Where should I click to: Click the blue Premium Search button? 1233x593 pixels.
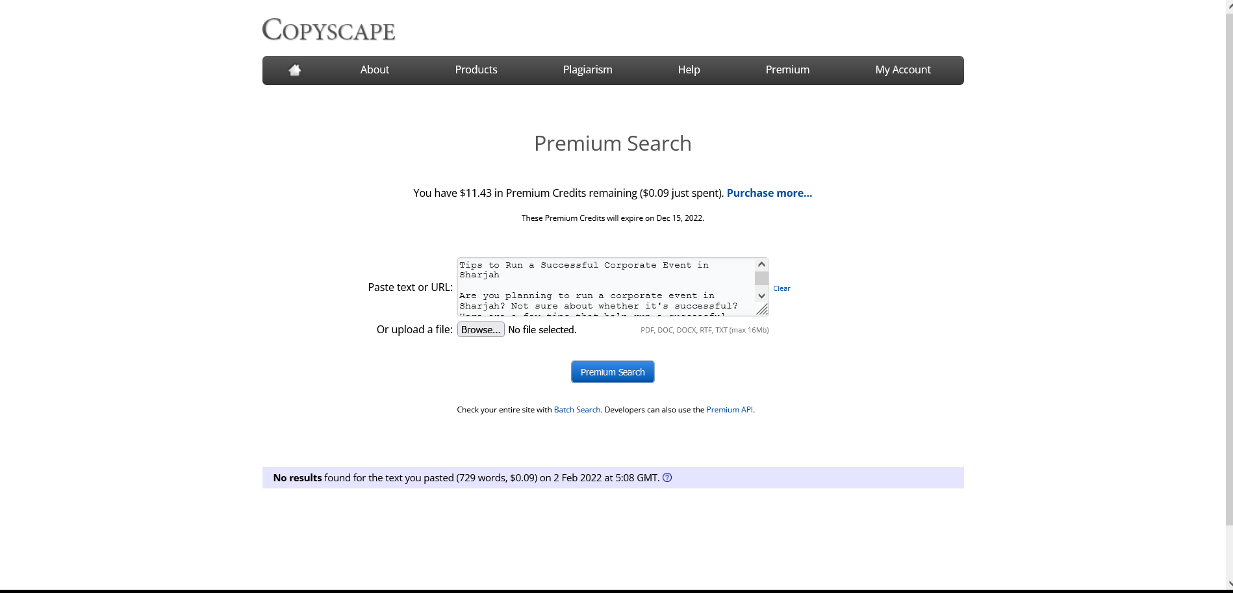[613, 372]
